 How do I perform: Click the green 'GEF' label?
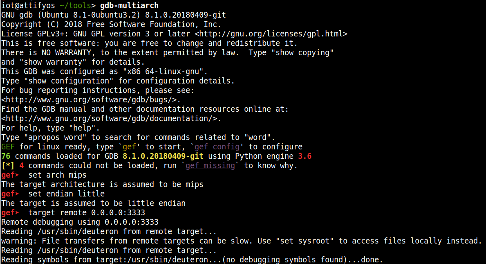point(8,147)
